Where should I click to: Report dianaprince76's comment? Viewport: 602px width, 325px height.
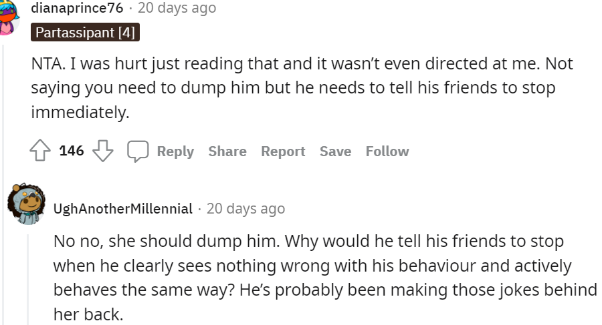[x=283, y=151]
